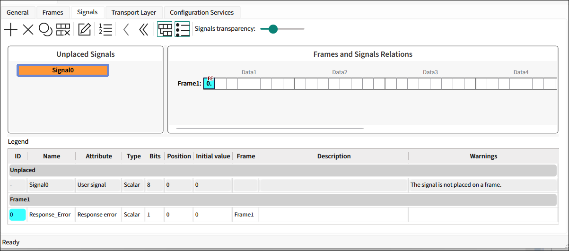
Task: Click the Frame1 group row in legend
Action: pos(283,199)
